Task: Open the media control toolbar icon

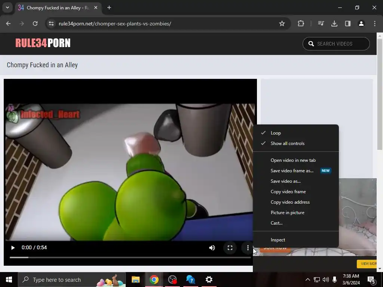Action: point(321,24)
